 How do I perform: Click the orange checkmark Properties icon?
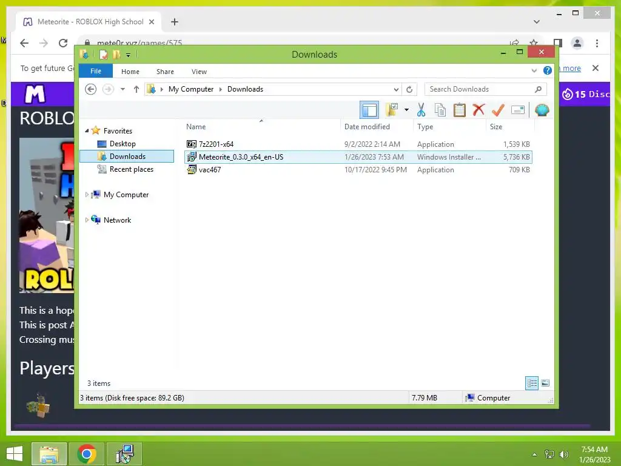tap(498, 110)
